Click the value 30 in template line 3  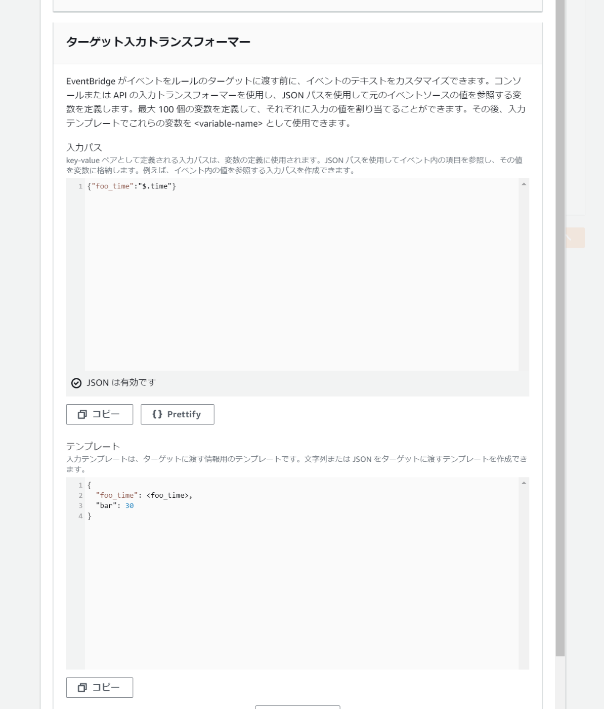(x=130, y=505)
